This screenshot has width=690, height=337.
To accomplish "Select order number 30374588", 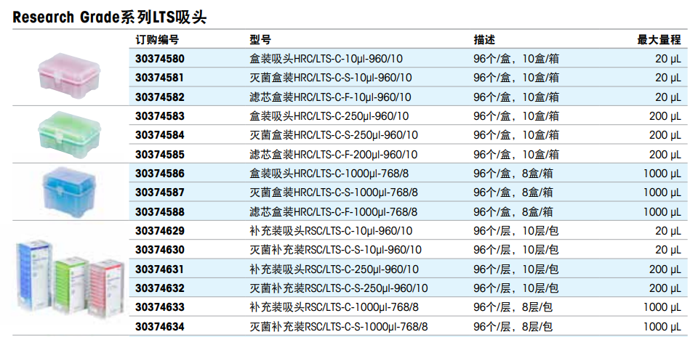I will [x=160, y=212].
